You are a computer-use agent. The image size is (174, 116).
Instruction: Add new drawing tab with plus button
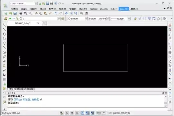[x=44, y=23]
